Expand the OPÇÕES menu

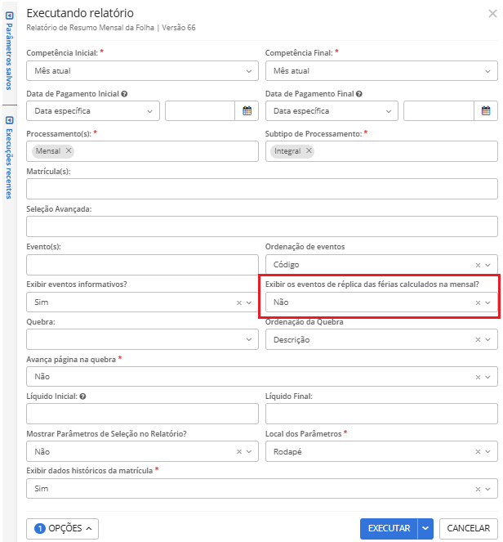point(65,529)
